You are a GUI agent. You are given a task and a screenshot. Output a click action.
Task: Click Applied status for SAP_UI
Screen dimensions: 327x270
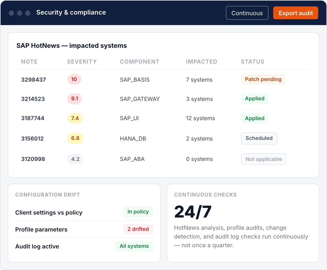pos(255,118)
